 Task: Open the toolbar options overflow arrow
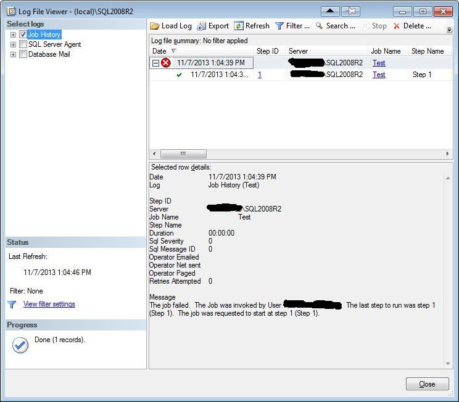(x=449, y=30)
